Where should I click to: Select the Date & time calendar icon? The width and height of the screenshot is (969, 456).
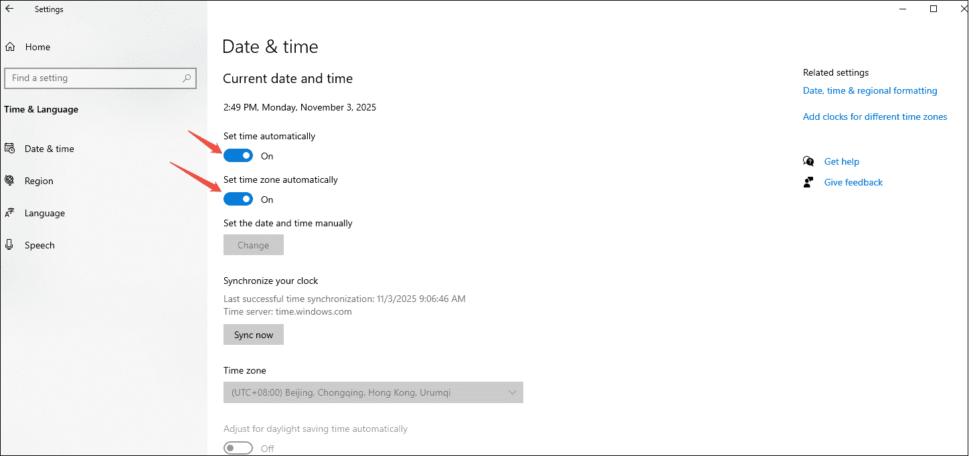click(x=10, y=148)
